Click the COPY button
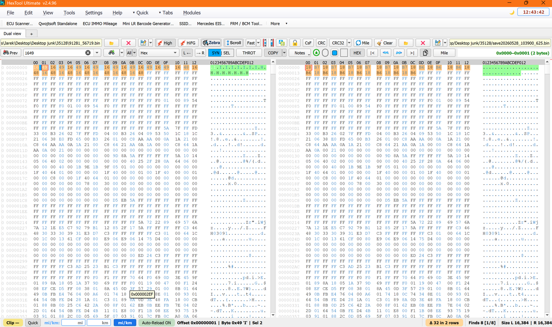Image resolution: width=552 pixels, height=327 pixels. click(x=273, y=53)
